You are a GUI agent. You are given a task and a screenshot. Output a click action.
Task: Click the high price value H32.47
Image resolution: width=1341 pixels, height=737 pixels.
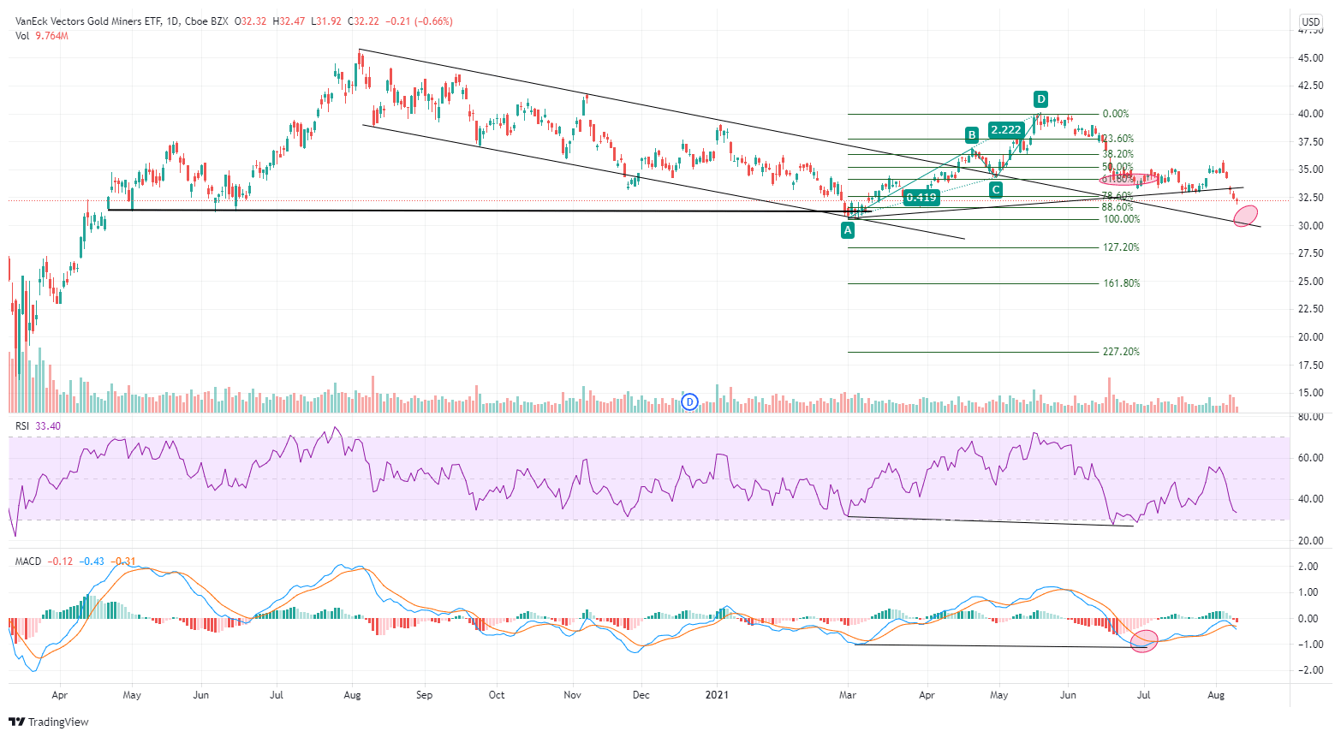[x=289, y=21]
